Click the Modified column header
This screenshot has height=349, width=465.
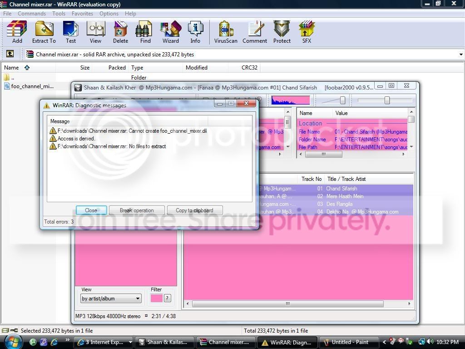coord(206,68)
